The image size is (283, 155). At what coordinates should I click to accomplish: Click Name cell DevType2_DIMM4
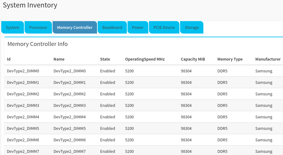point(69,117)
